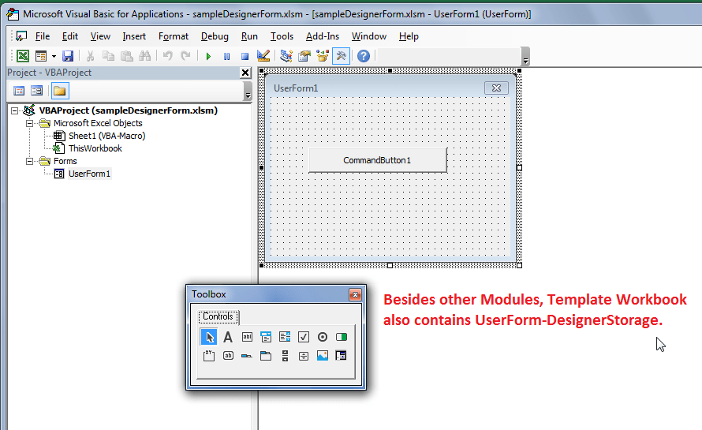
Task: Open the Project Explorer toolbar icon
Action: (x=286, y=56)
